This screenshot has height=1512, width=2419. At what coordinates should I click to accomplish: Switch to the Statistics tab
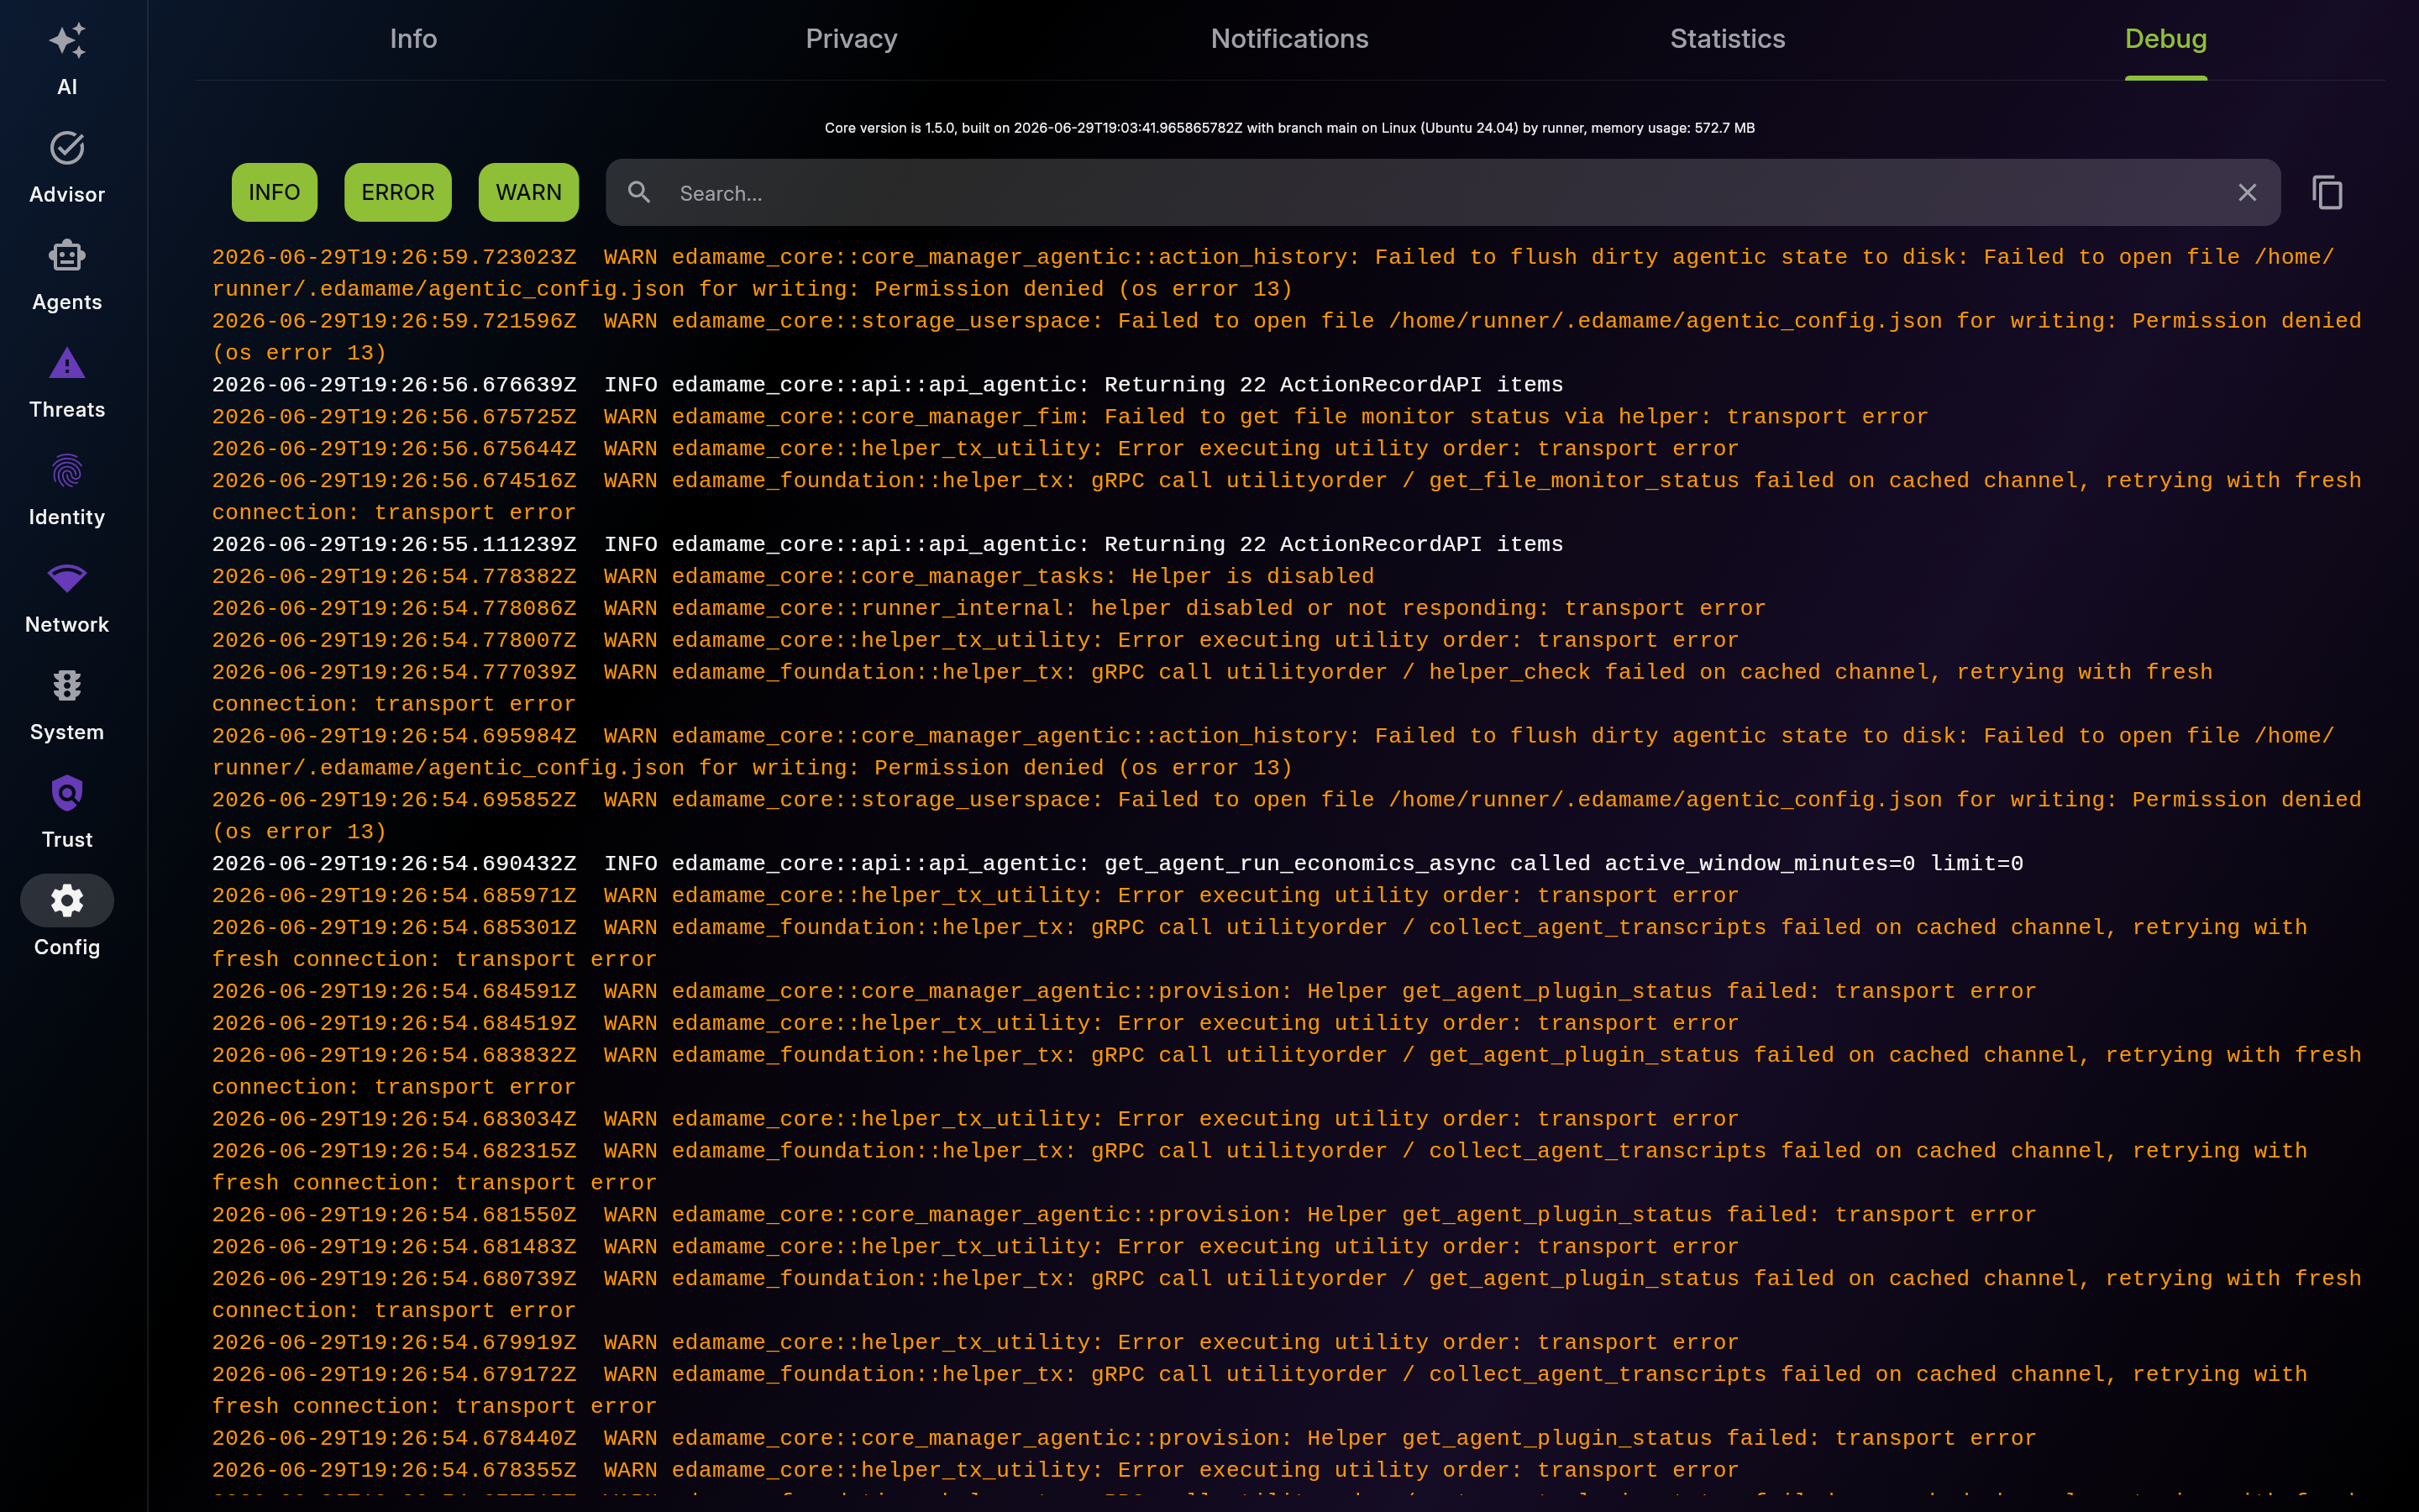pos(1727,39)
